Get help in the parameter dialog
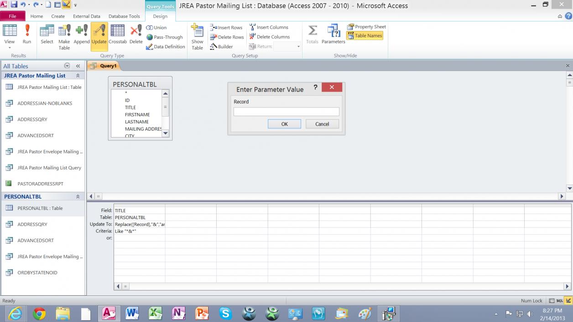 (x=315, y=87)
